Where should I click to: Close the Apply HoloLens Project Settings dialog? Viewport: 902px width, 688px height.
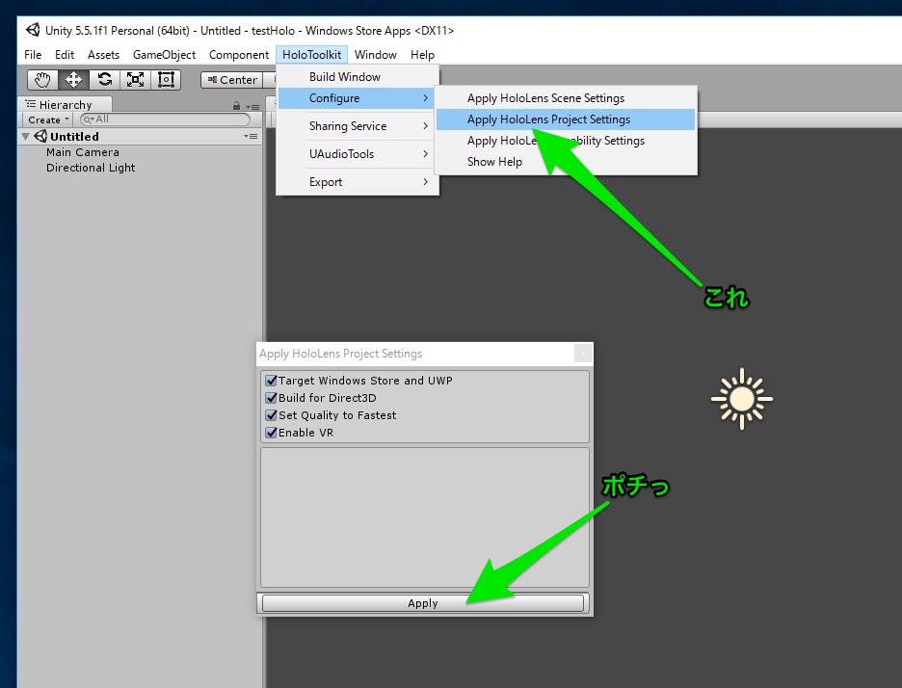[583, 354]
